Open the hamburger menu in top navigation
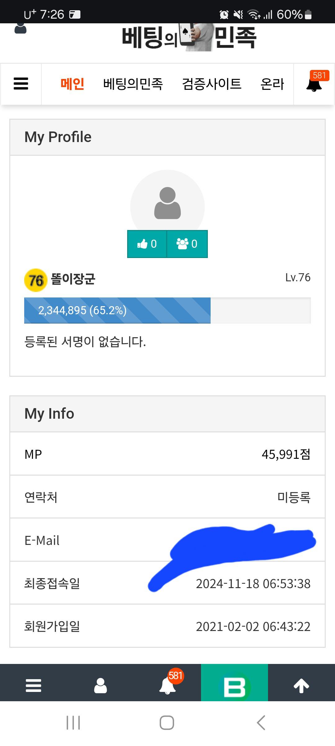Viewport: 335px width, 746px height. pyautogui.click(x=21, y=84)
